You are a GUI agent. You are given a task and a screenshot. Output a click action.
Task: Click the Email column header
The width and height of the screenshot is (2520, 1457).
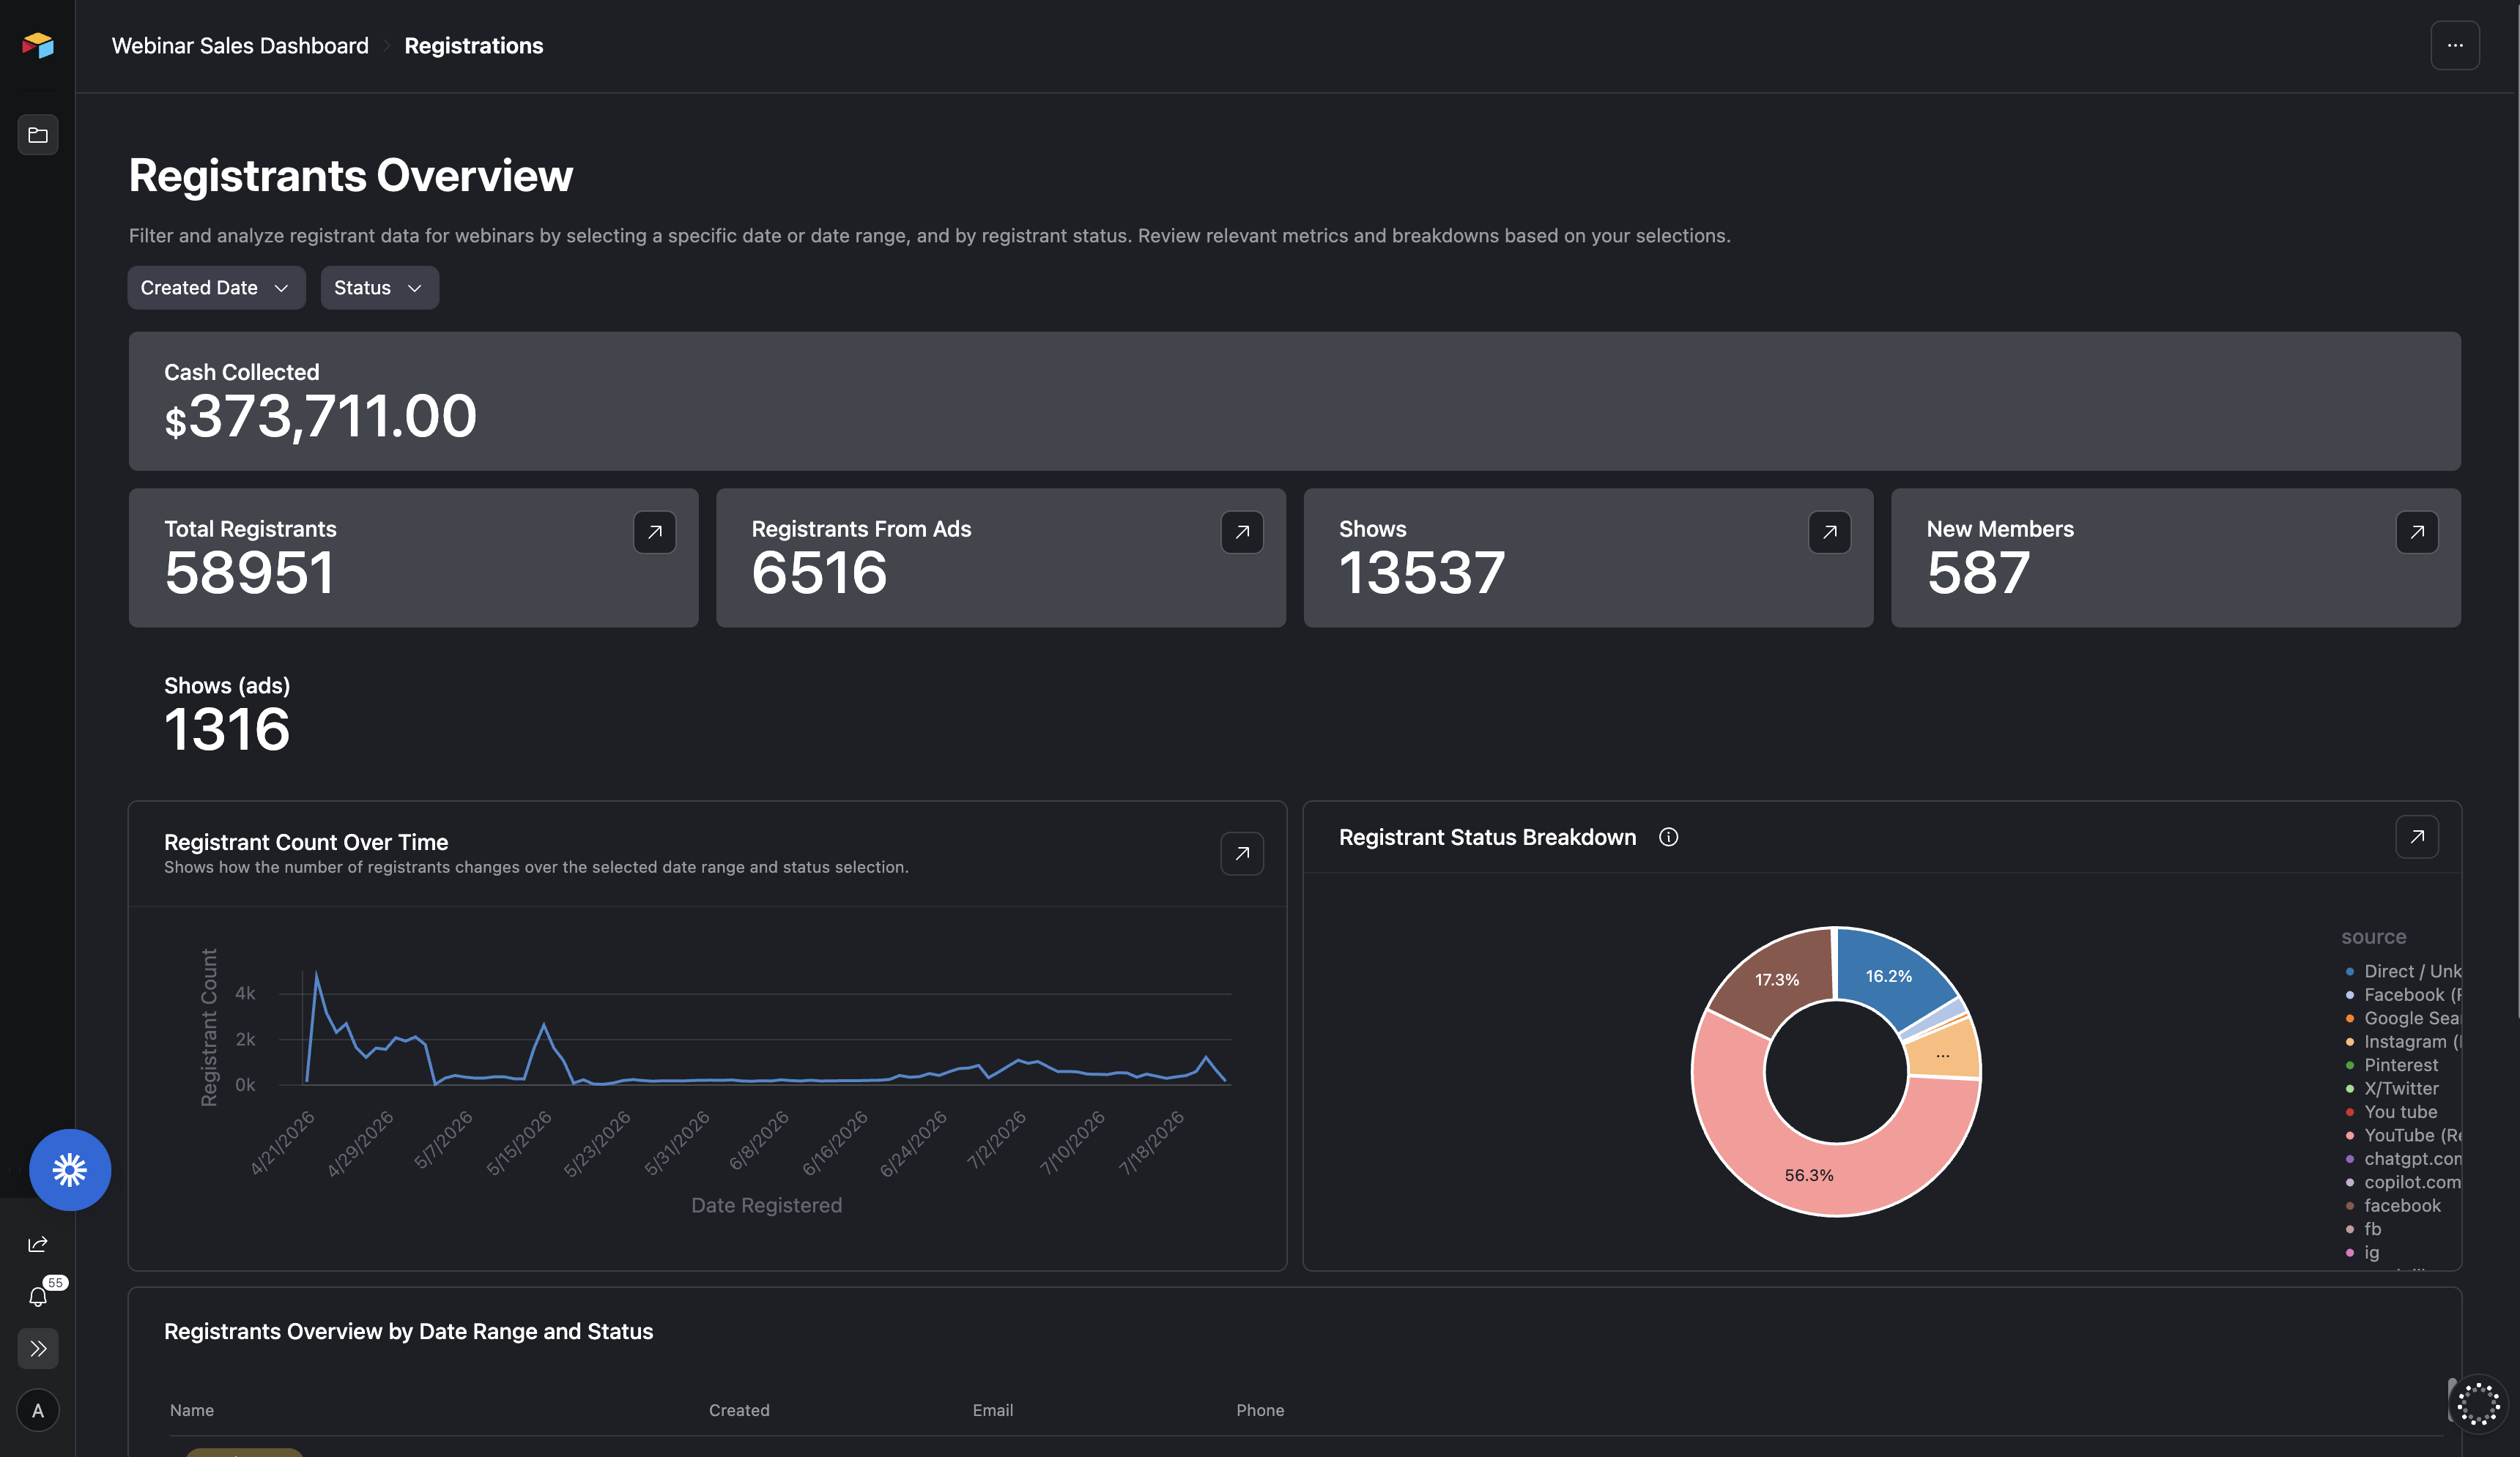pyautogui.click(x=993, y=1410)
